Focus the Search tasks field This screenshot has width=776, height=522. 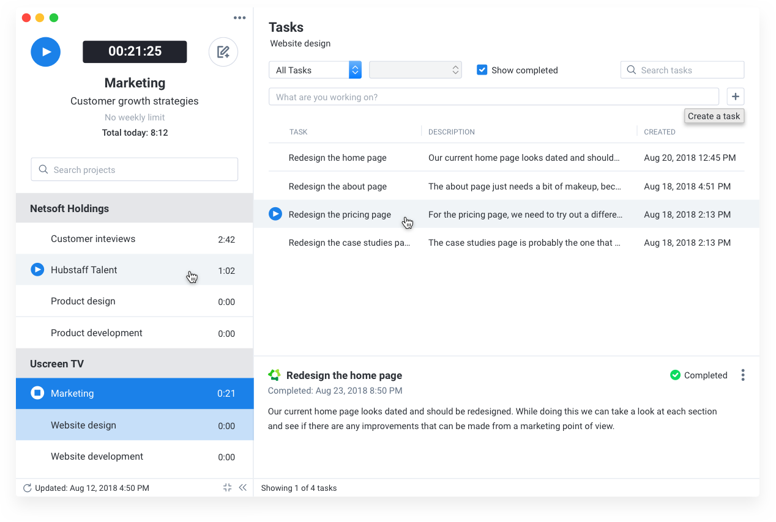(682, 70)
